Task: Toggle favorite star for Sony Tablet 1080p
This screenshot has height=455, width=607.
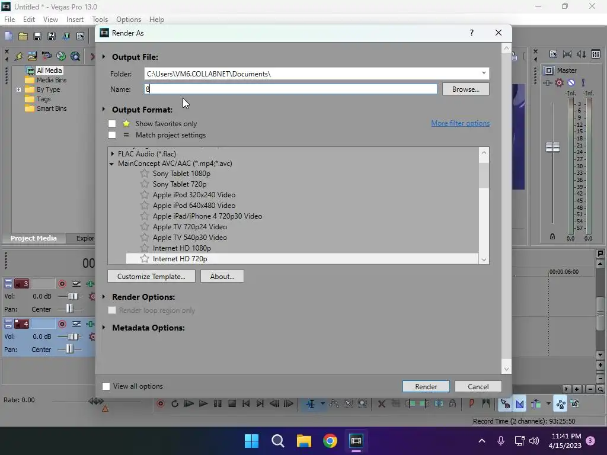Action: click(145, 174)
